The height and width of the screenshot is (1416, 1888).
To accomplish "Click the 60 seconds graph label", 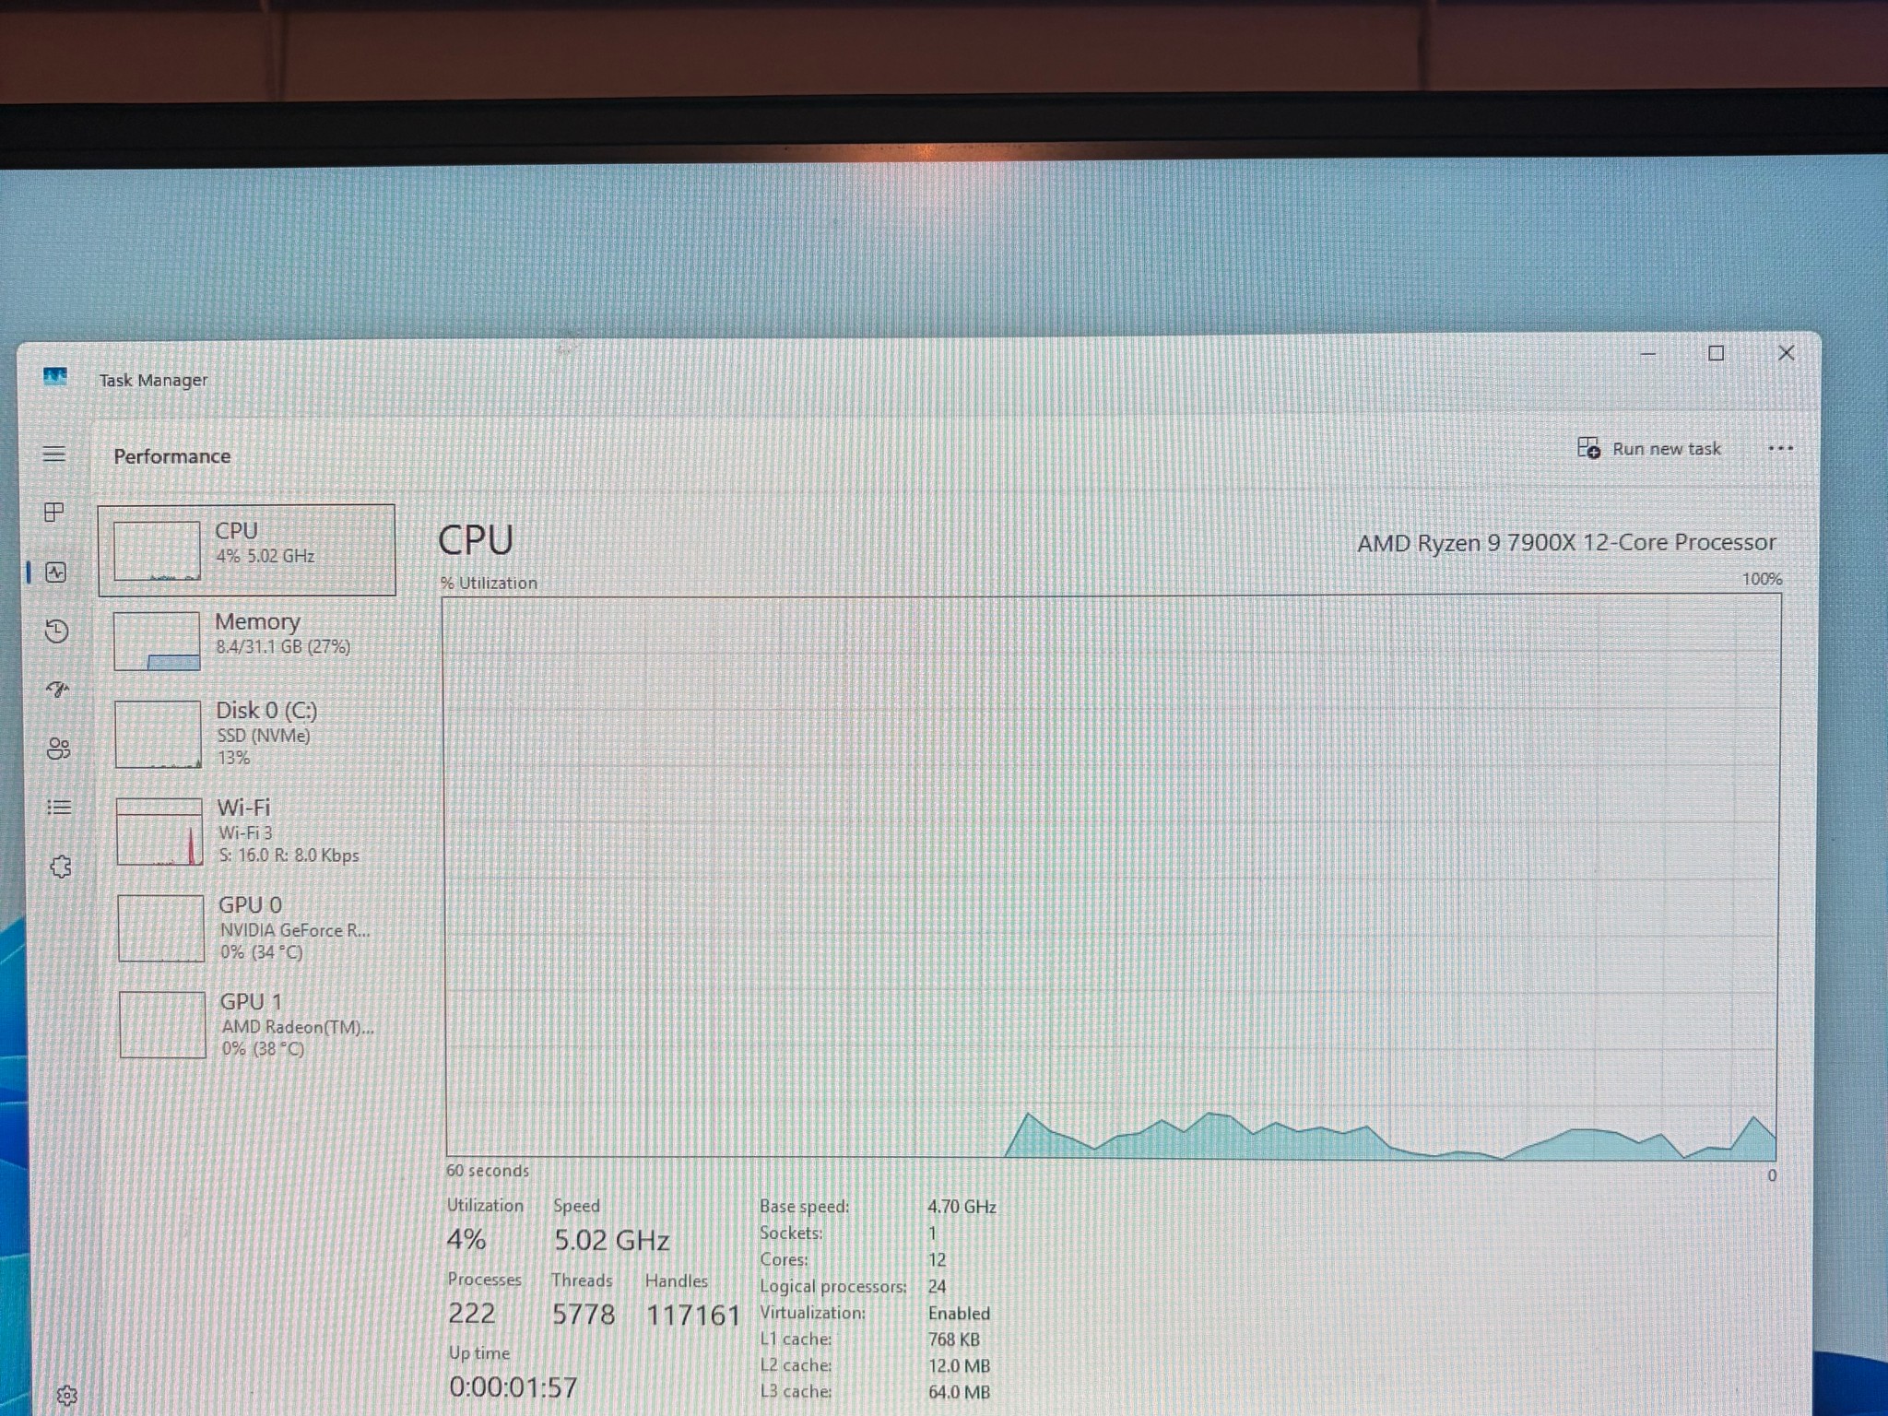I will [x=488, y=1171].
